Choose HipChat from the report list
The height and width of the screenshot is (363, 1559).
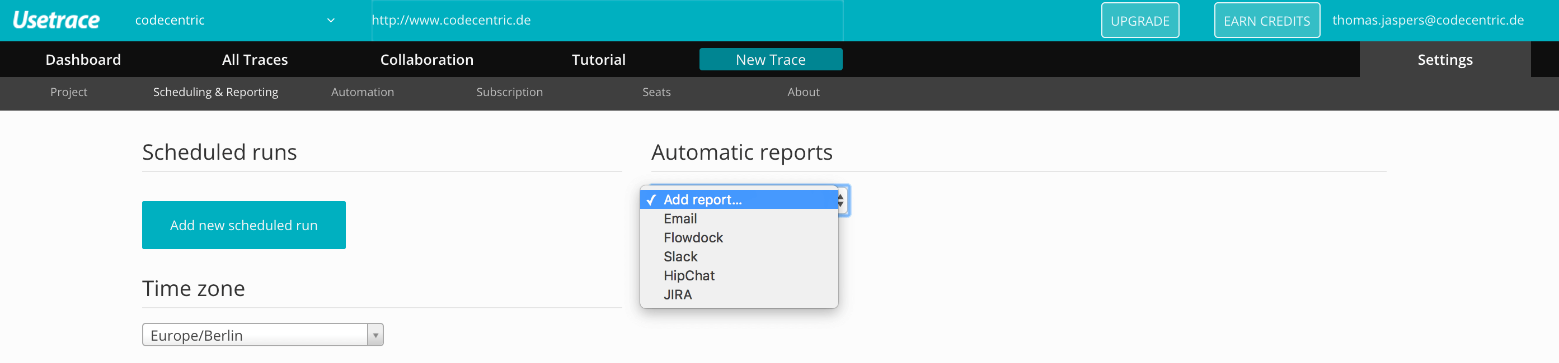click(x=739, y=275)
